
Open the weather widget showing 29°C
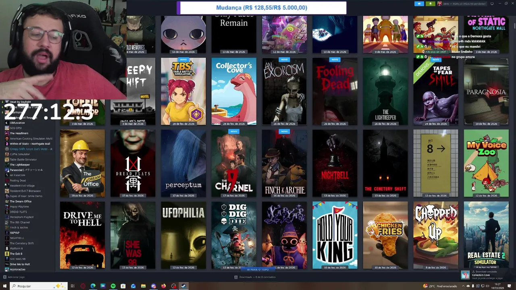(x=440, y=286)
